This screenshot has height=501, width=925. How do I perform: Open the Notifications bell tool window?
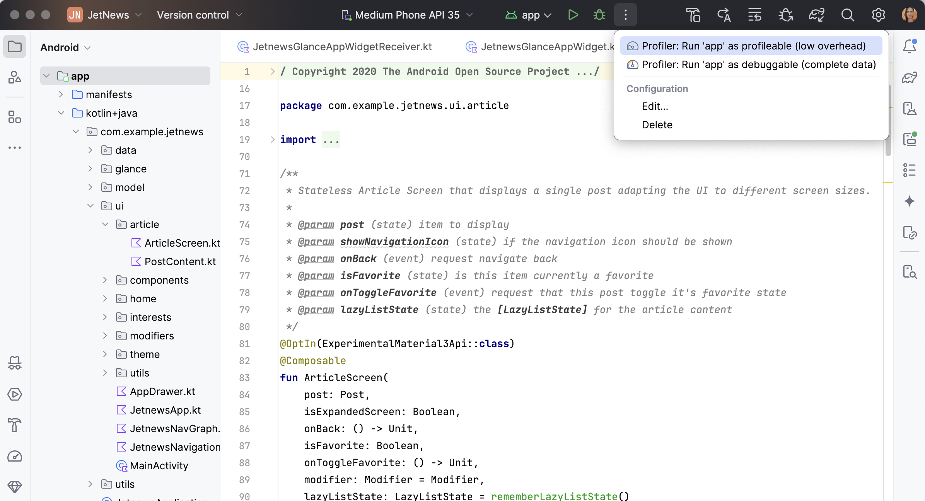tap(909, 46)
